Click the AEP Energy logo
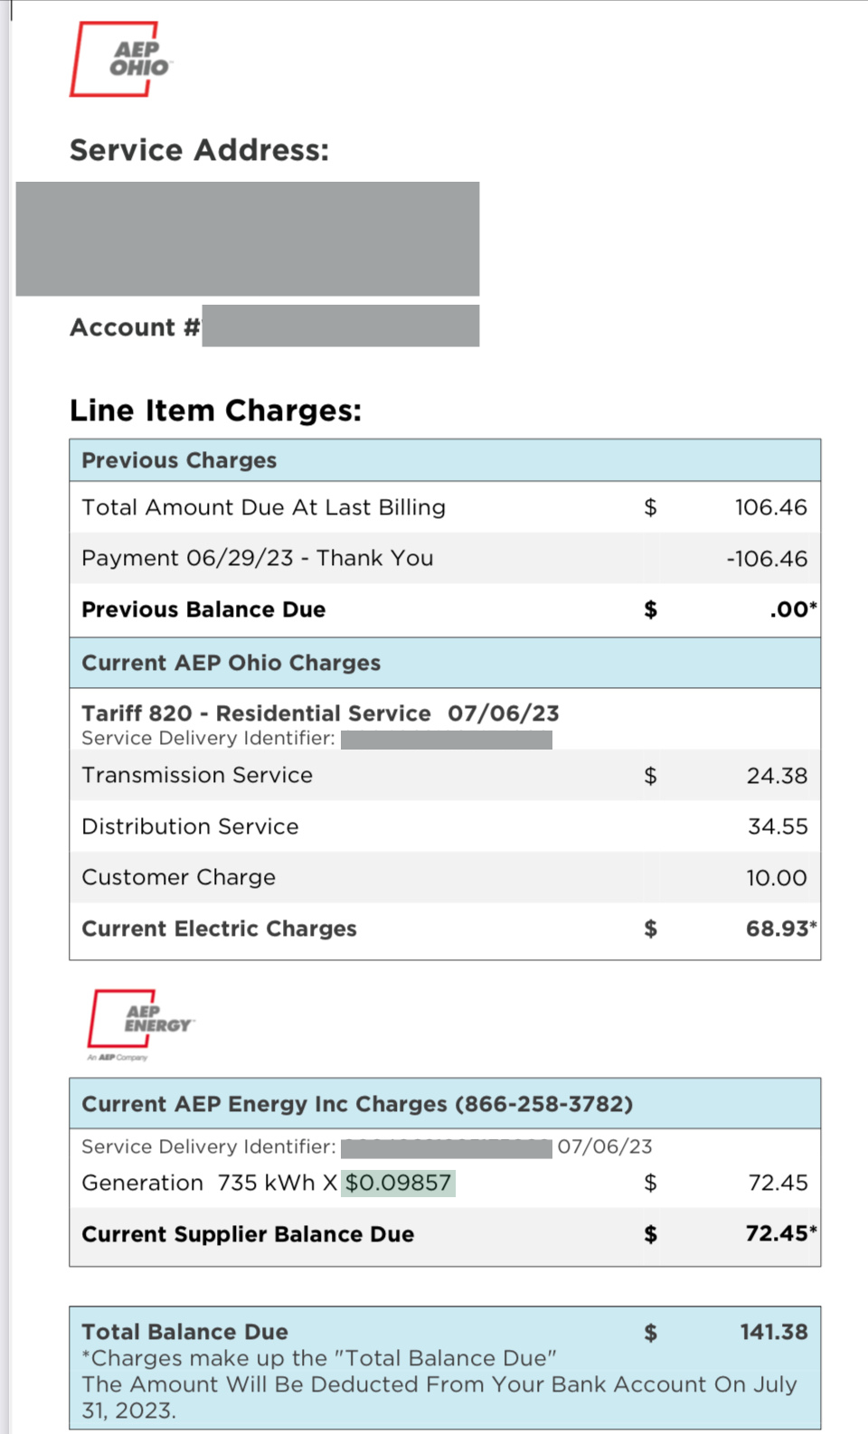 click(140, 1022)
